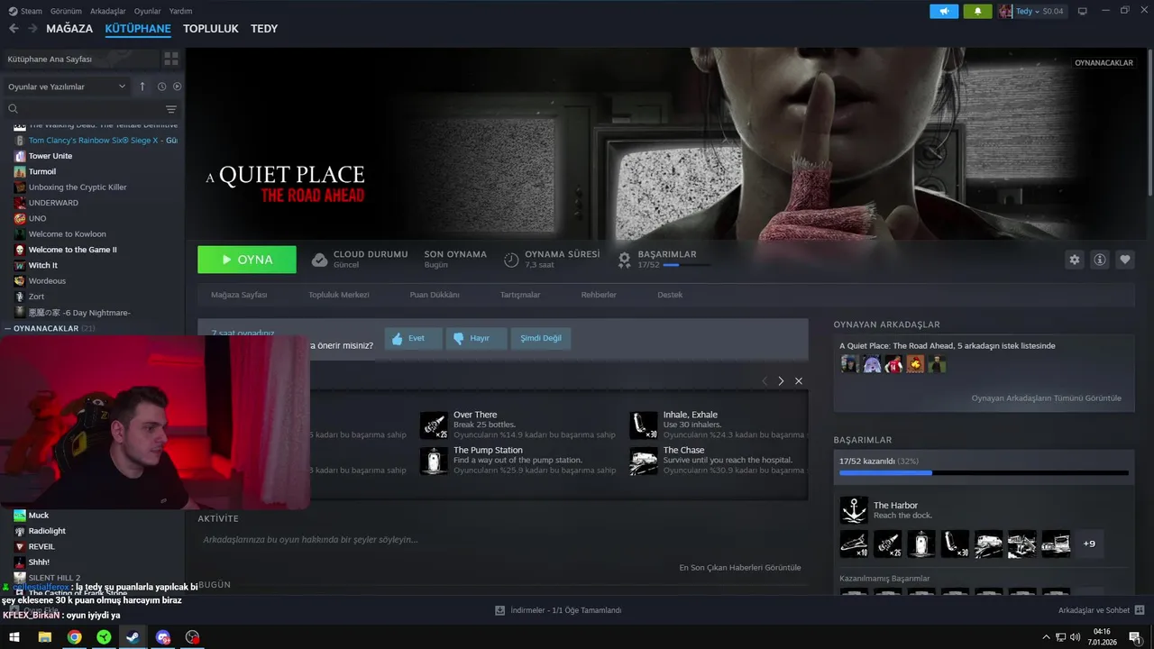Open the game settings gear icon
This screenshot has width=1154, height=649.
coord(1074,260)
